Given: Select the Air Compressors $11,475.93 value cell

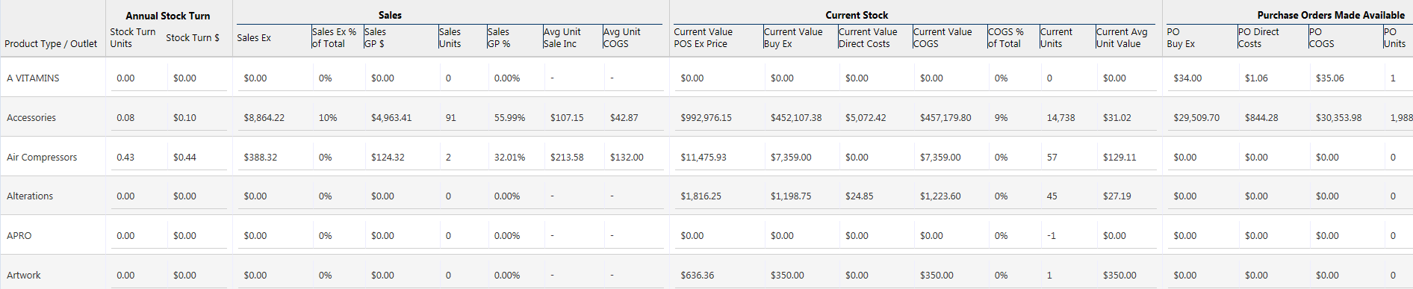Looking at the screenshot, I should click(x=704, y=158).
